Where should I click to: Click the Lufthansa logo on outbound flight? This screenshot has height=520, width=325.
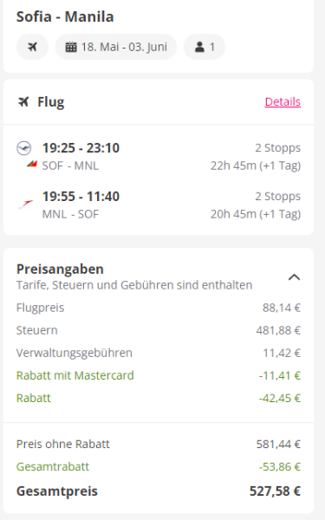(24, 148)
